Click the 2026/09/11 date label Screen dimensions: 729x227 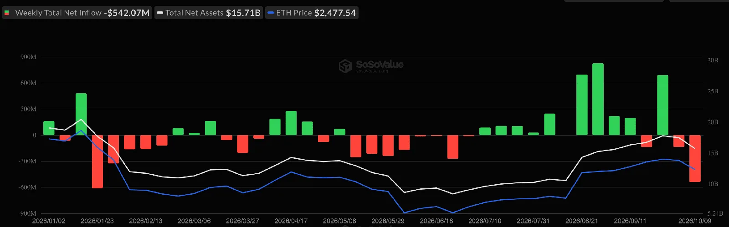[x=630, y=221]
